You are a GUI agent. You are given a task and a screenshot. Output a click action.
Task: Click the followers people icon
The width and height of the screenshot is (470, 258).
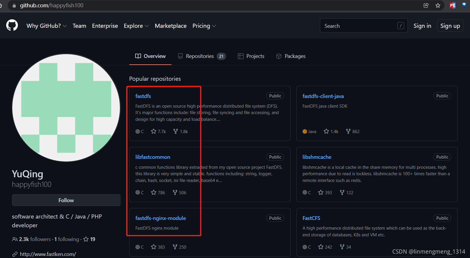pos(15,239)
